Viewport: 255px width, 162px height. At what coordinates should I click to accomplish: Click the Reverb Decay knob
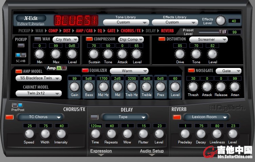pos(201,134)
